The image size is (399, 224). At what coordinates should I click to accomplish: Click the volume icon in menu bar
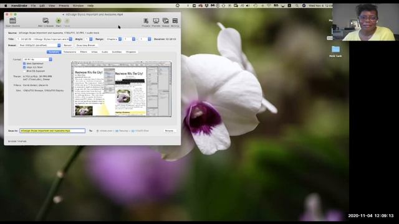[248, 6]
